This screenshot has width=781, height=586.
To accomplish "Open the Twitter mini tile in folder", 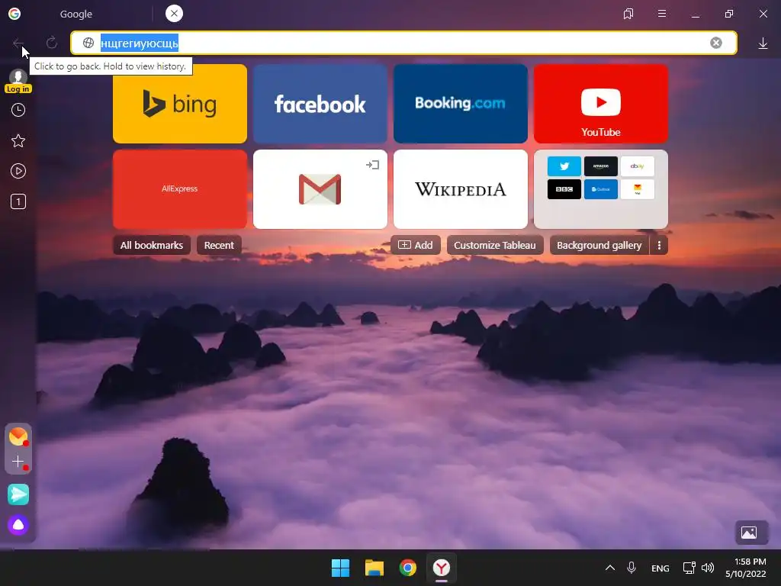I will [564, 166].
